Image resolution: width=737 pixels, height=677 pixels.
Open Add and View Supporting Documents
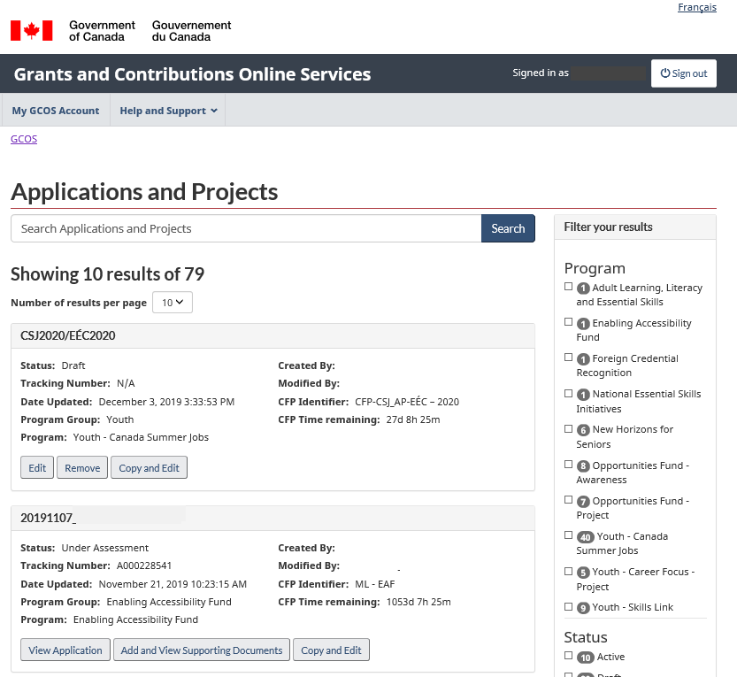click(202, 650)
